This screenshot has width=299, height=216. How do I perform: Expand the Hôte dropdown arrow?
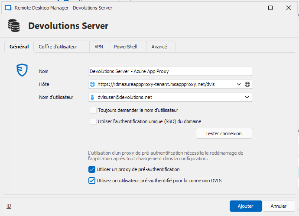point(239,84)
